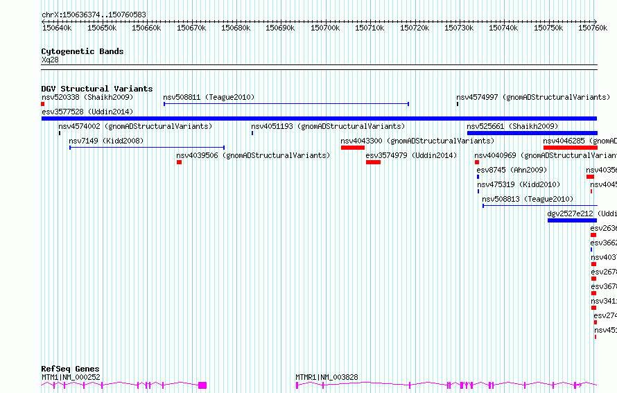This screenshot has width=617, height=393.
Task: Click the black tick mark under nsv4574997
Action: pyautogui.click(x=458, y=104)
